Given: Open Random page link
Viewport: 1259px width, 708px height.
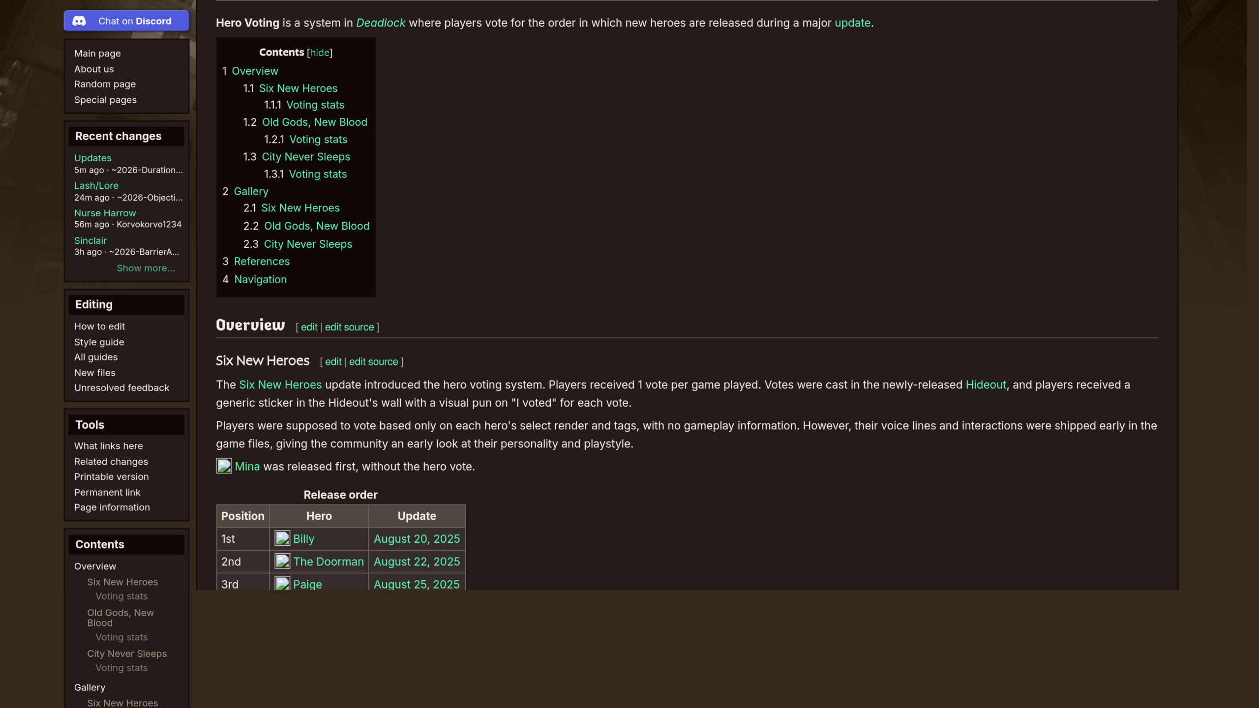Looking at the screenshot, I should pyautogui.click(x=105, y=84).
